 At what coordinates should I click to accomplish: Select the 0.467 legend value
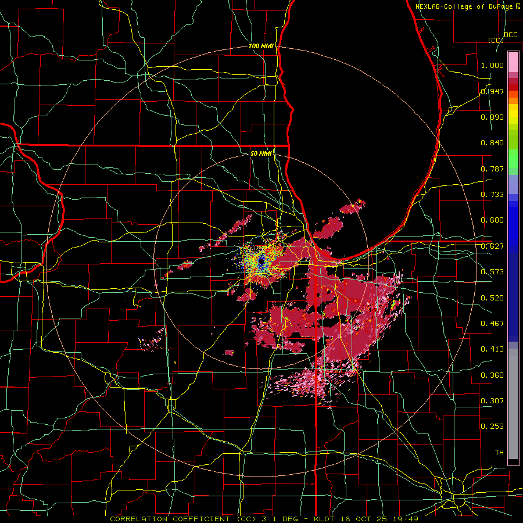(x=492, y=324)
